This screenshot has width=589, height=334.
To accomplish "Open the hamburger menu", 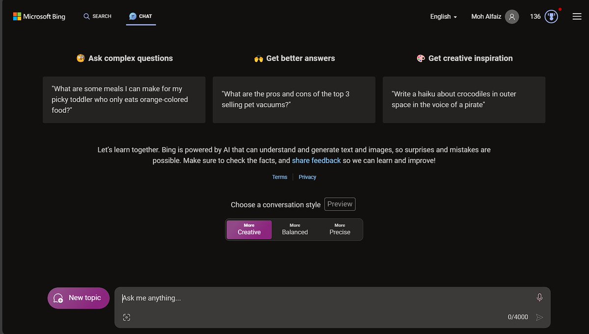I will (577, 17).
